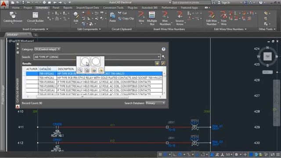Click the Edit component tool

click(76, 17)
